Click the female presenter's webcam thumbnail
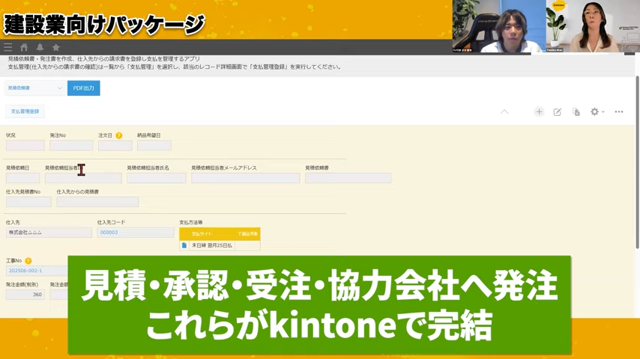The image size is (640, 359). pyautogui.click(x=593, y=26)
